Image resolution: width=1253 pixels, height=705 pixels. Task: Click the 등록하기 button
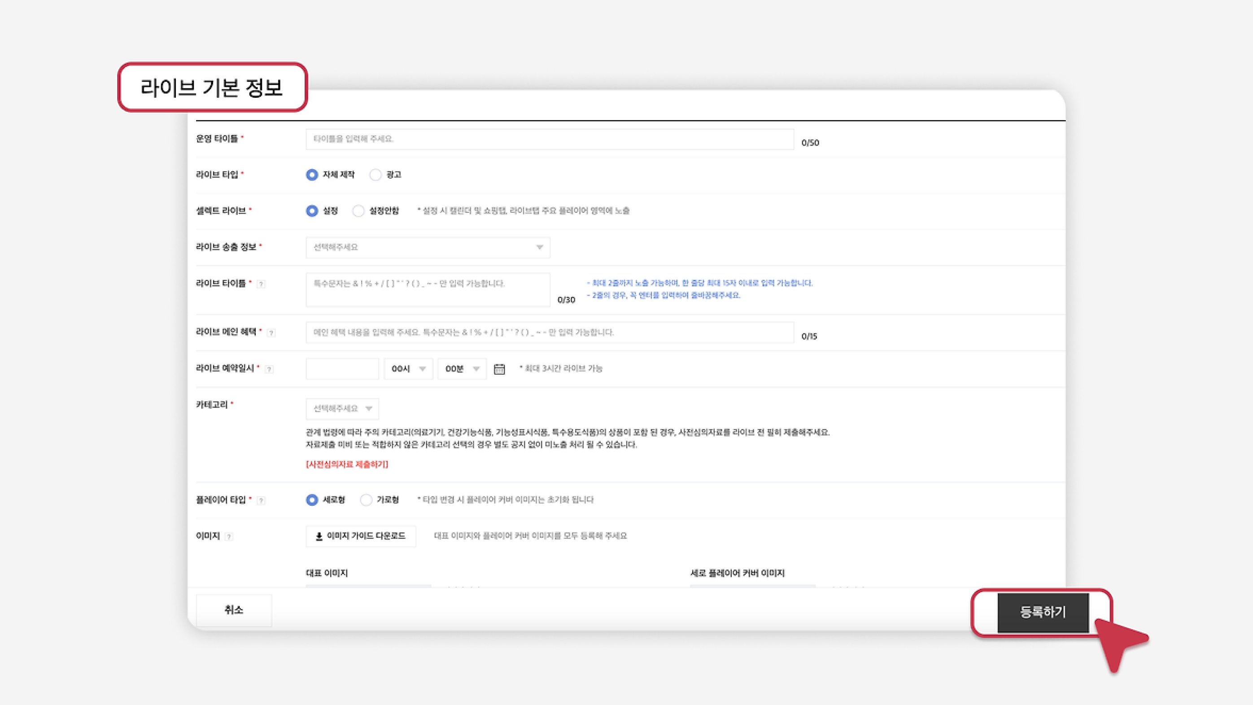click(x=1043, y=613)
